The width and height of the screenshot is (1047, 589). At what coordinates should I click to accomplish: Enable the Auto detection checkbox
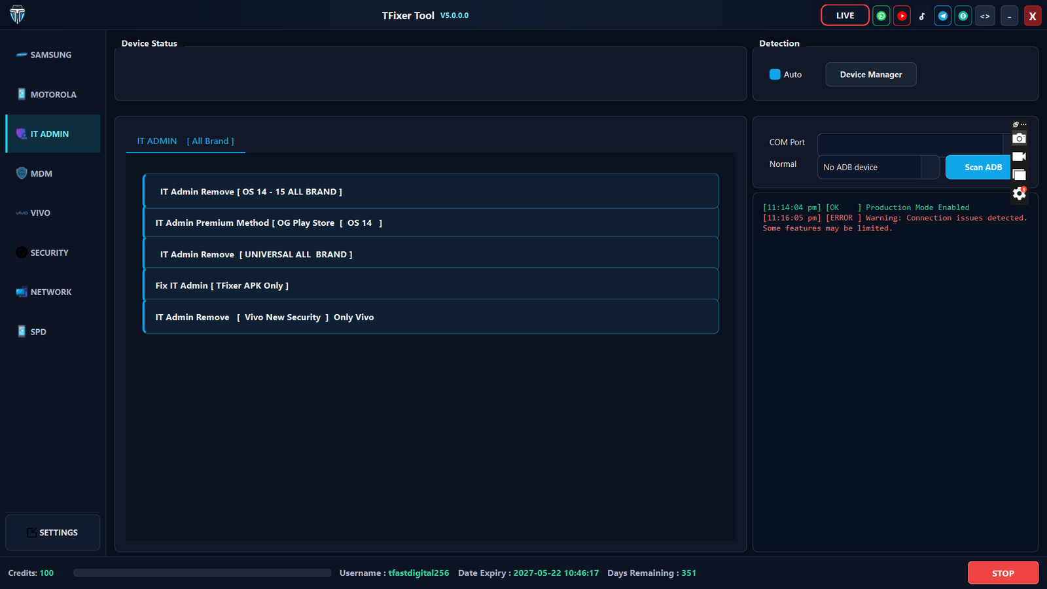coord(775,75)
